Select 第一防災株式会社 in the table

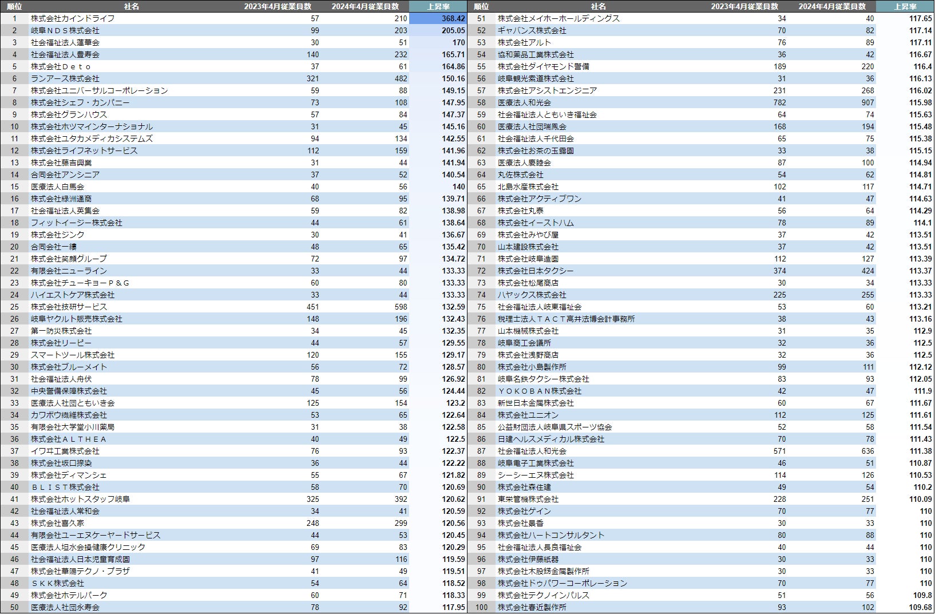61,331
